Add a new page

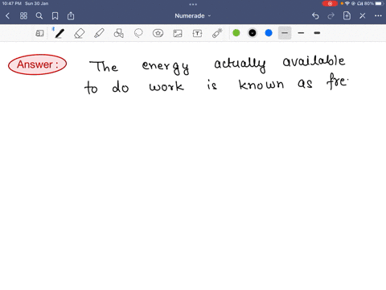347,16
